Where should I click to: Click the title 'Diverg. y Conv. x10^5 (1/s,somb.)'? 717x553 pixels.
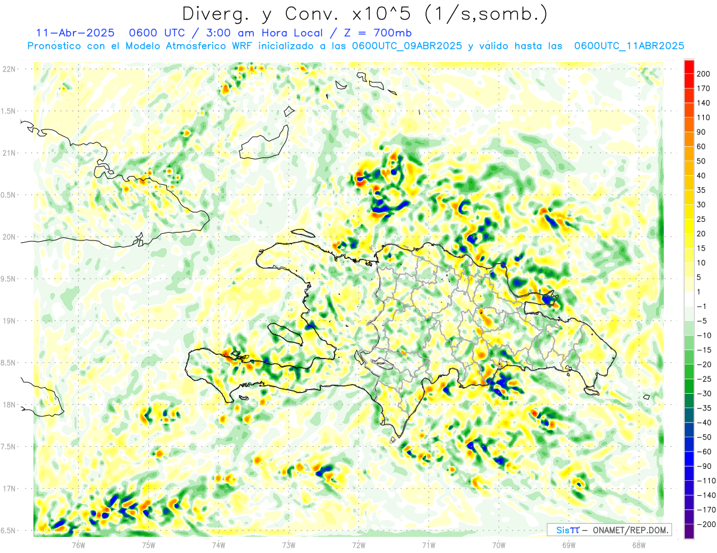364,13
